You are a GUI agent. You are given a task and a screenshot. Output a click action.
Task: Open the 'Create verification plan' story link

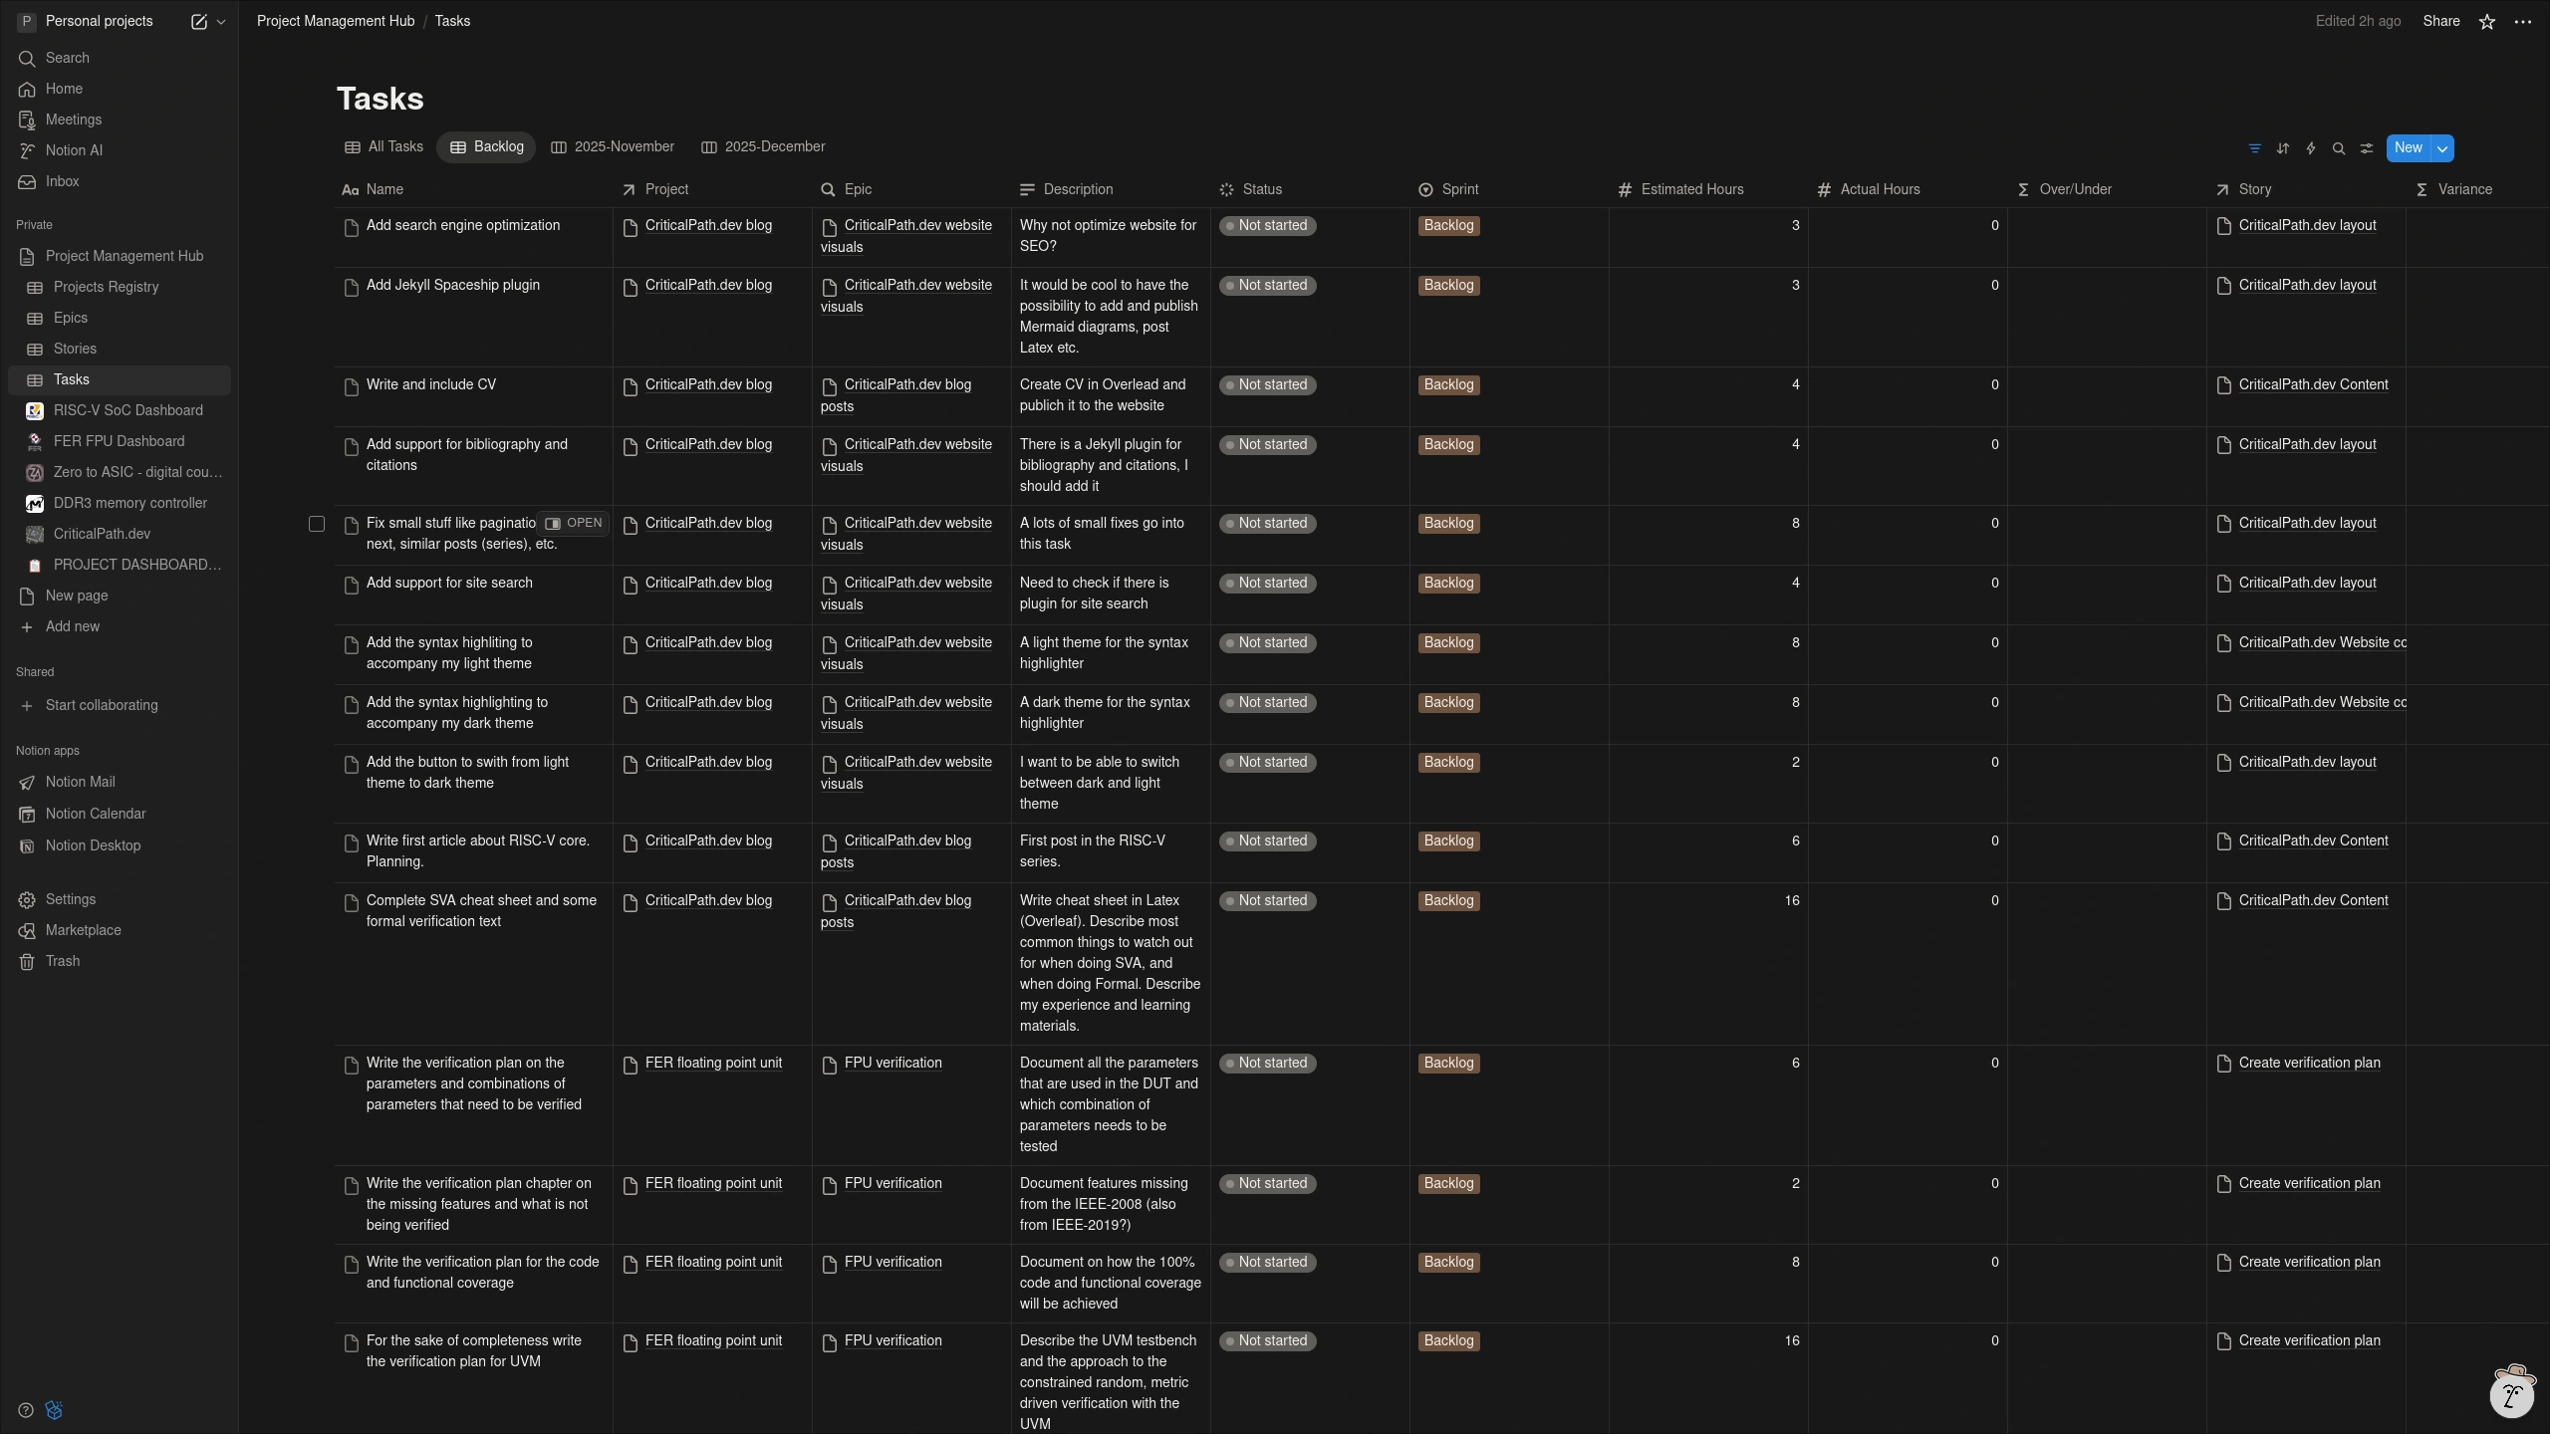[2309, 1064]
